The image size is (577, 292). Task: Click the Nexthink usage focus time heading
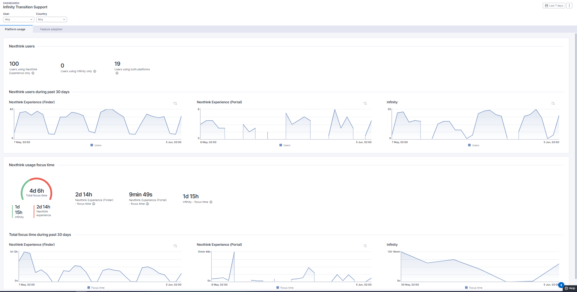32,165
